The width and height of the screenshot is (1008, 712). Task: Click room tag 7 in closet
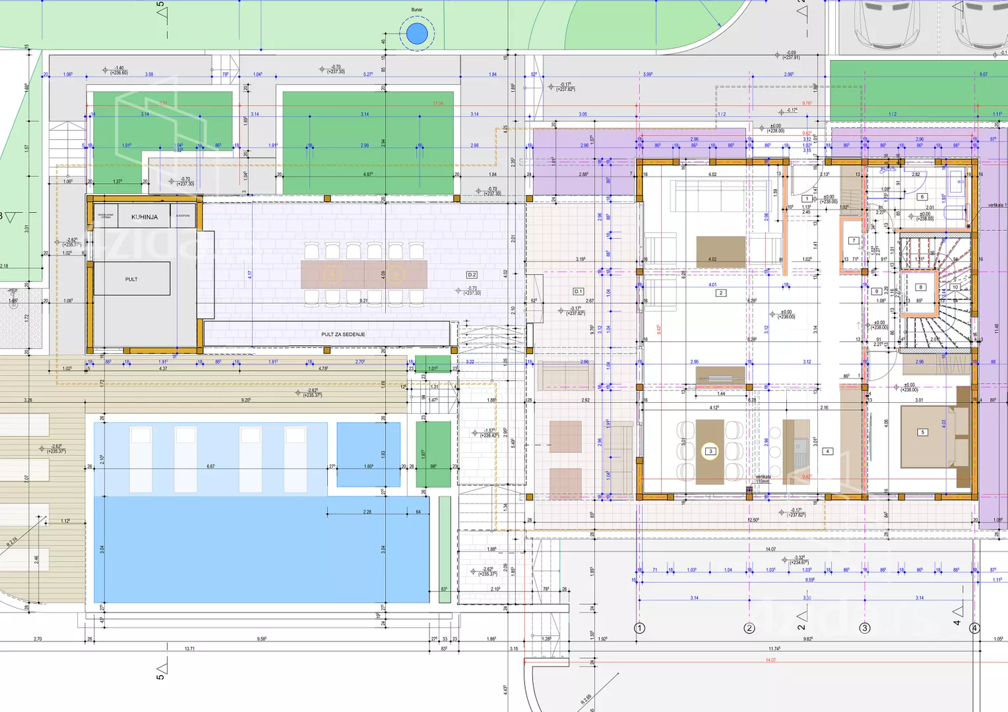tap(854, 241)
